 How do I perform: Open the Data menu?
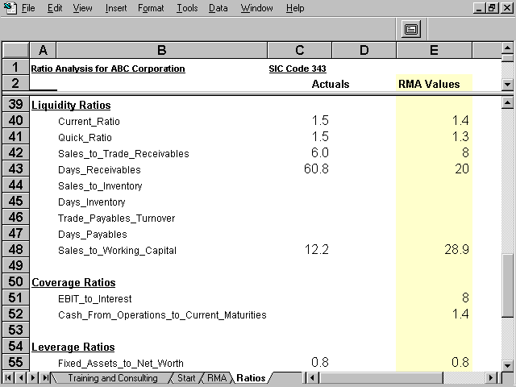218,8
